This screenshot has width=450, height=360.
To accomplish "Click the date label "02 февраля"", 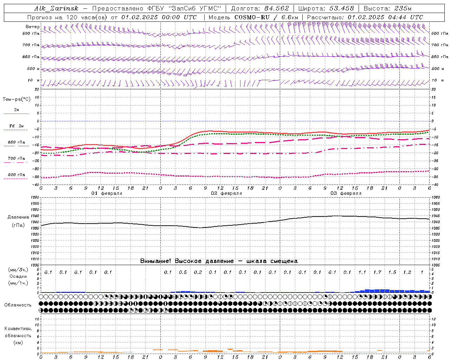I will click(226, 193).
